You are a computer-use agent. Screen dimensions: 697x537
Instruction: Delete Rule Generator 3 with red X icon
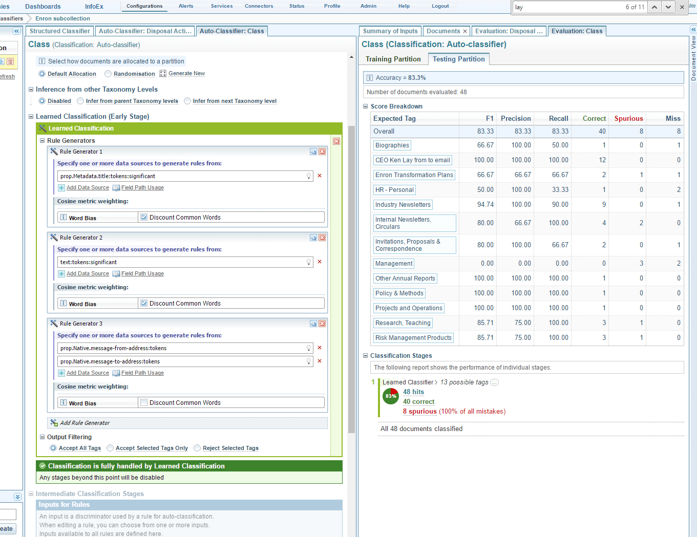tap(322, 324)
